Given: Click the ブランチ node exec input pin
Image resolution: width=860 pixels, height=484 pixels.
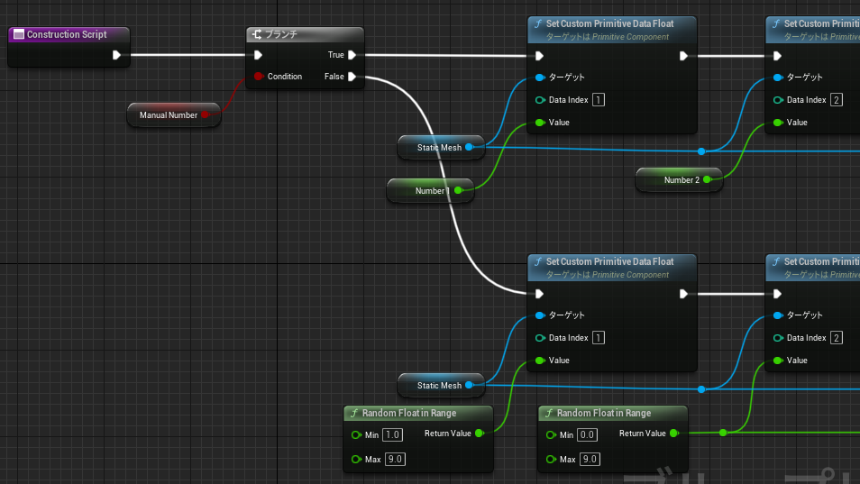Looking at the screenshot, I should [x=258, y=55].
